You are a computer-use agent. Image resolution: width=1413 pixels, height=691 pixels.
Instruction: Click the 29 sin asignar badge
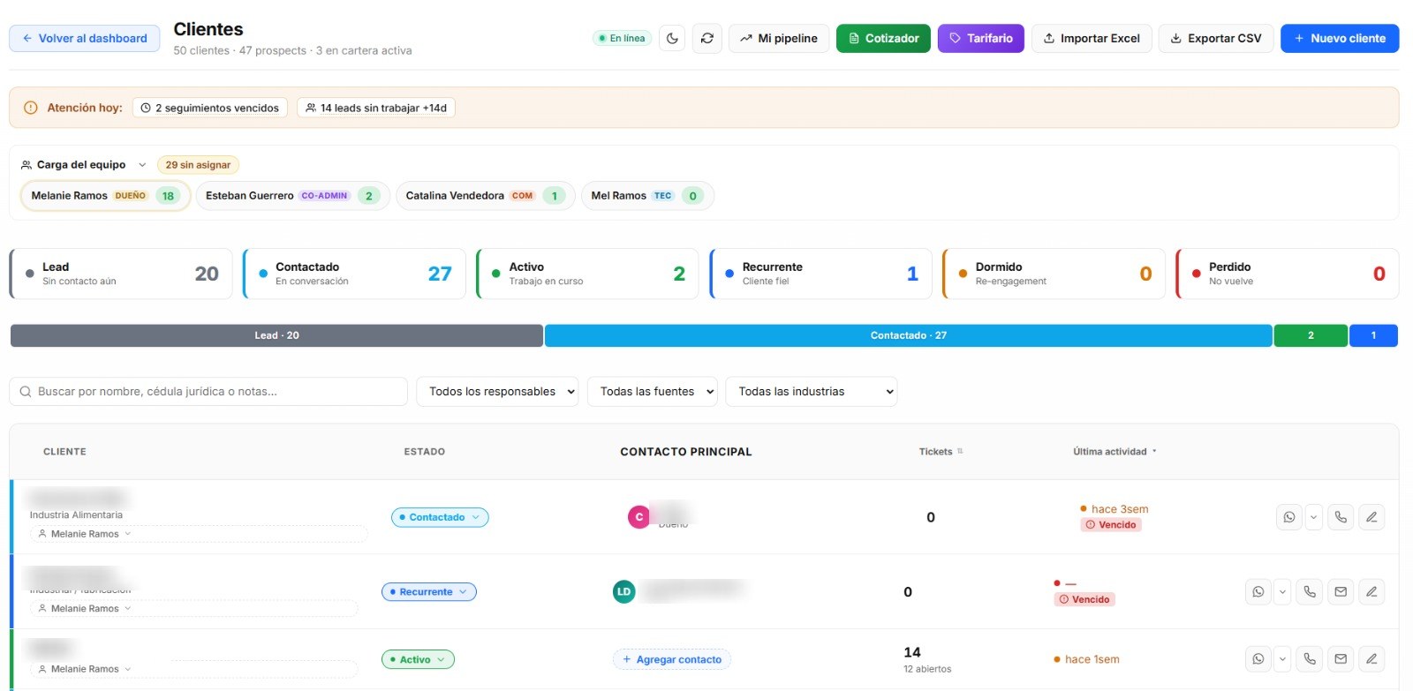[x=198, y=164]
